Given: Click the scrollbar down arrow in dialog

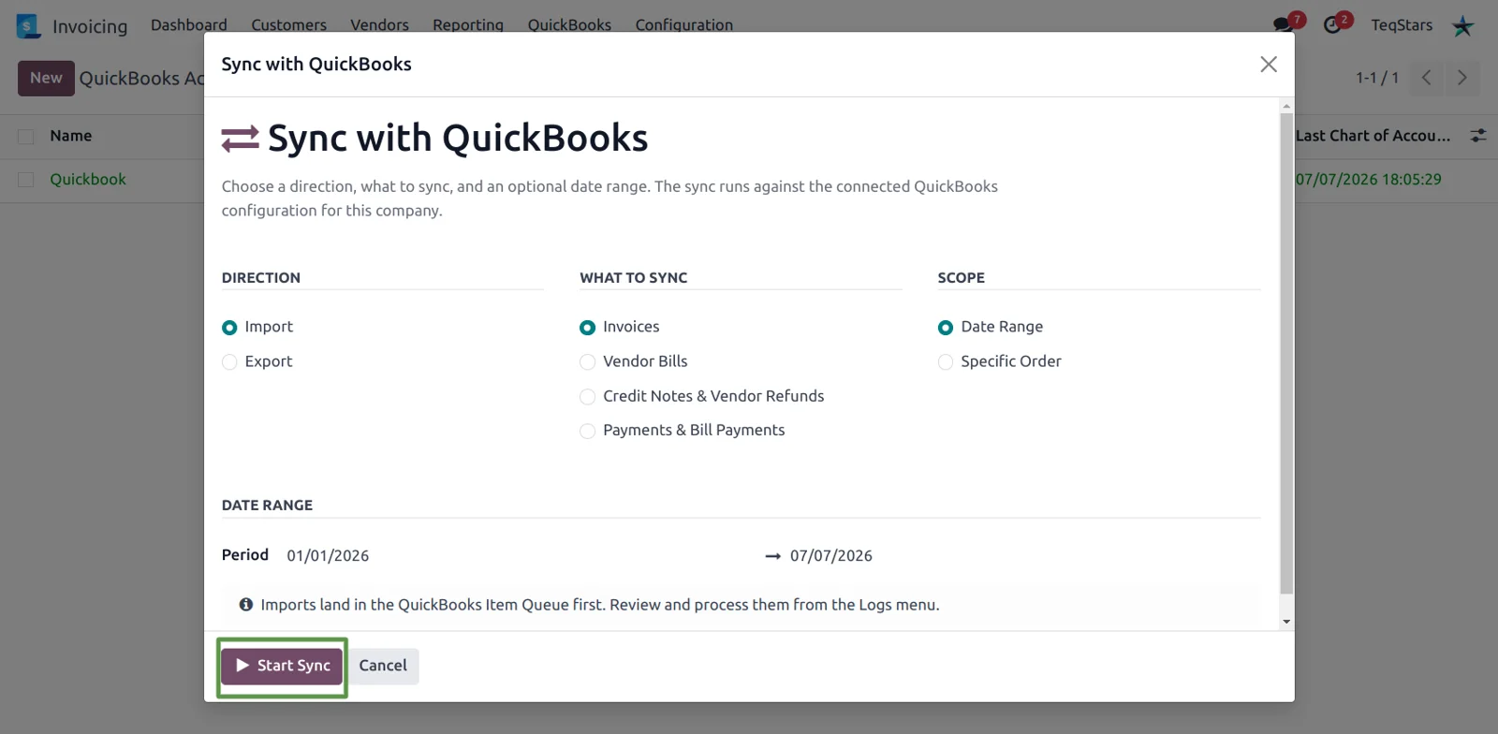Looking at the screenshot, I should coord(1286,622).
